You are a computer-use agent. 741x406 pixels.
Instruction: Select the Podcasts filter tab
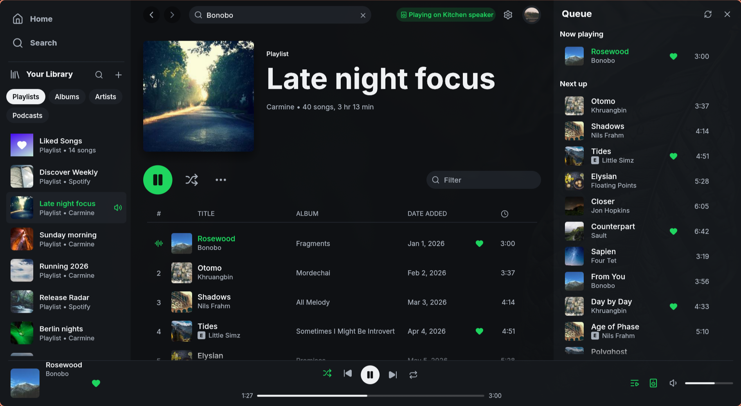(x=27, y=115)
